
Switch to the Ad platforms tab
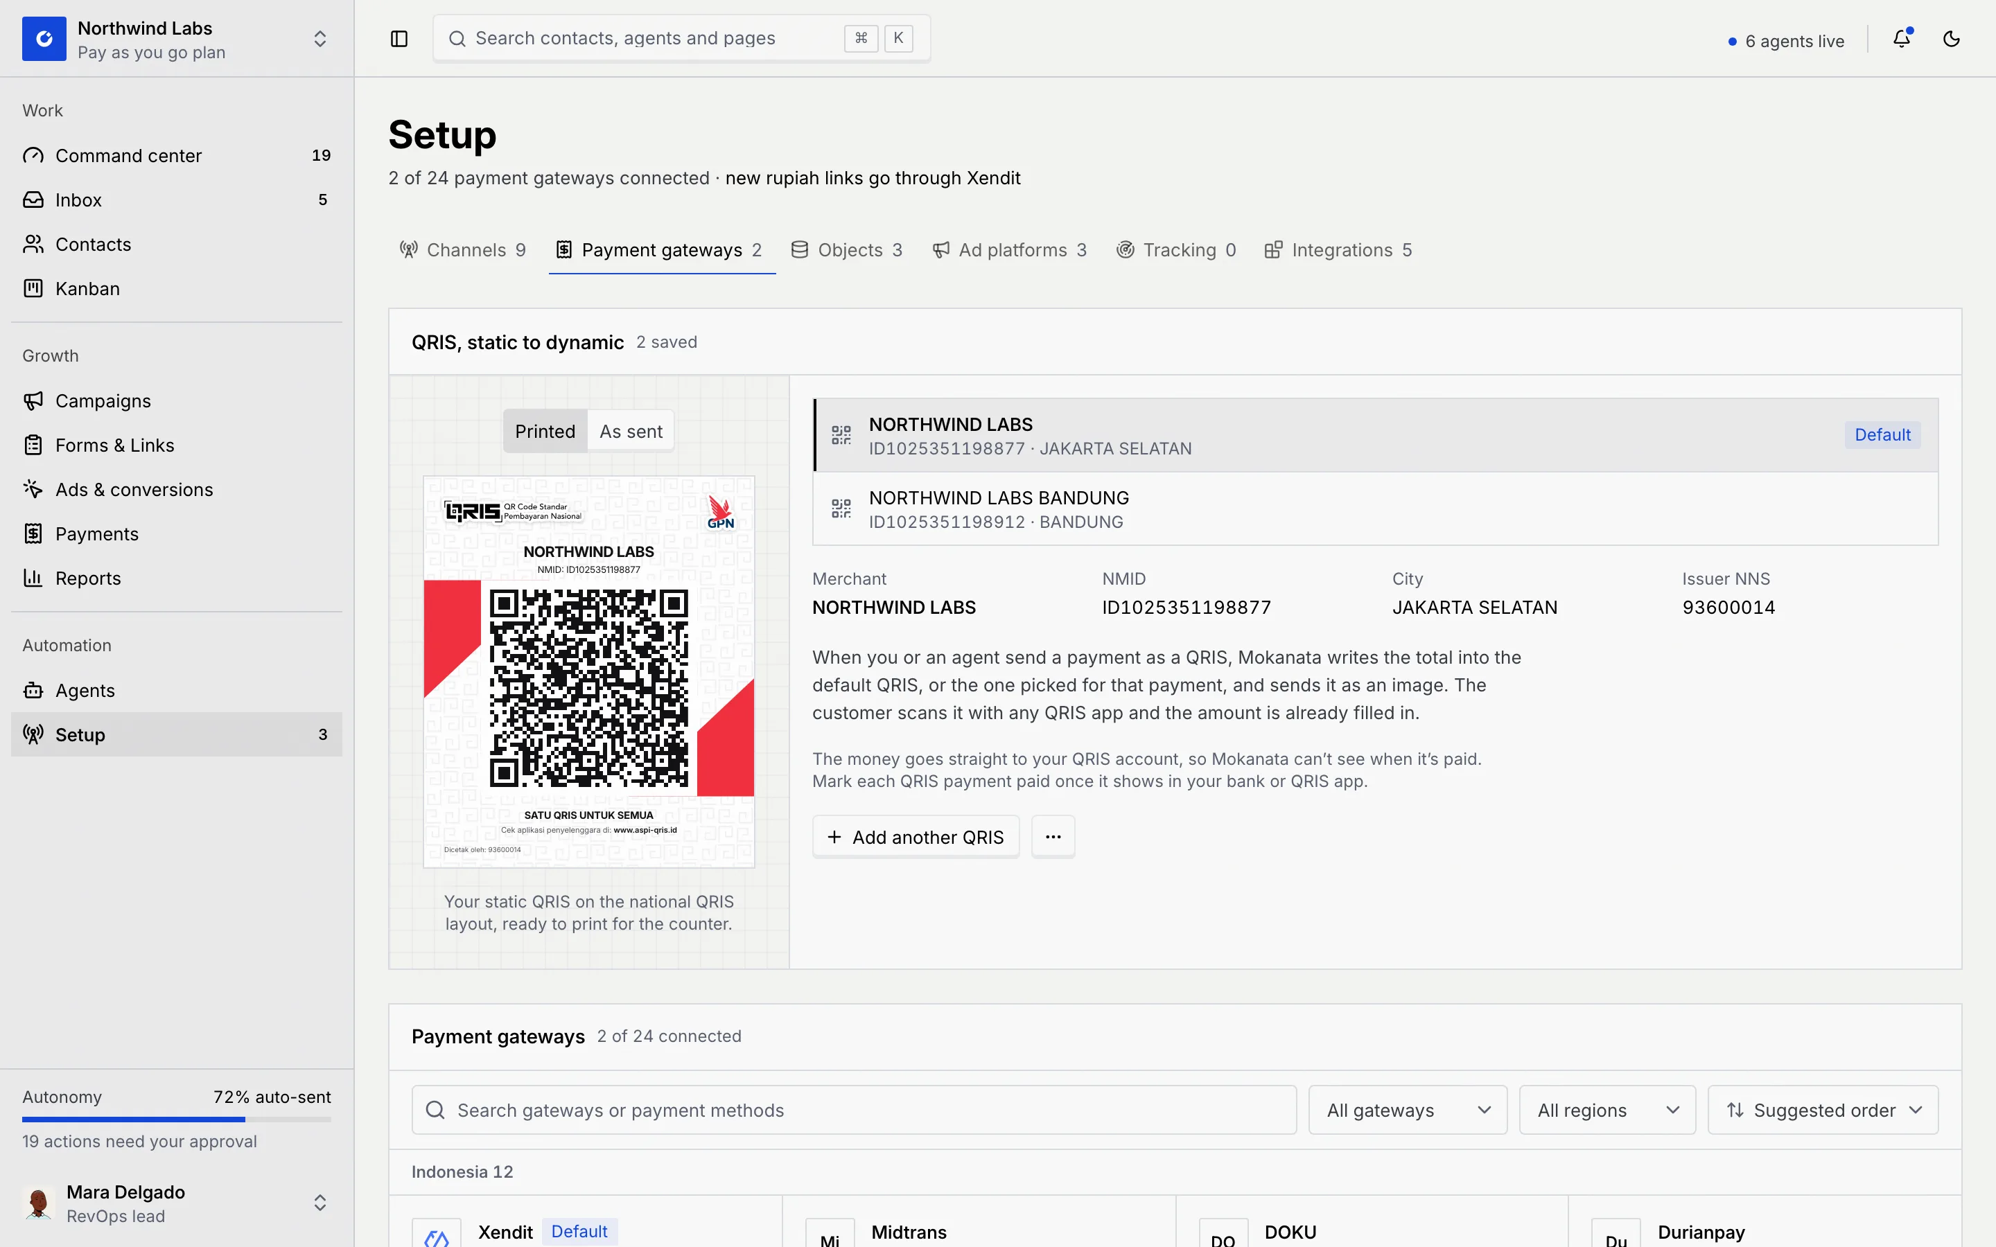pyautogui.click(x=1010, y=250)
